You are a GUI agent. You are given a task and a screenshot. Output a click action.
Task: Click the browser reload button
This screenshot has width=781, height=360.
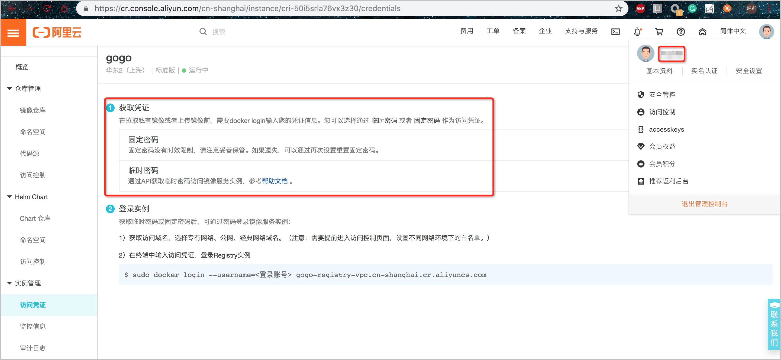click(47, 8)
